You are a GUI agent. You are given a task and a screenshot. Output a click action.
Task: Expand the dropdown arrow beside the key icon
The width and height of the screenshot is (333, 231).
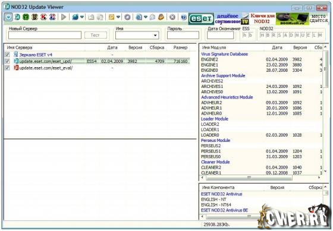tap(118, 17)
